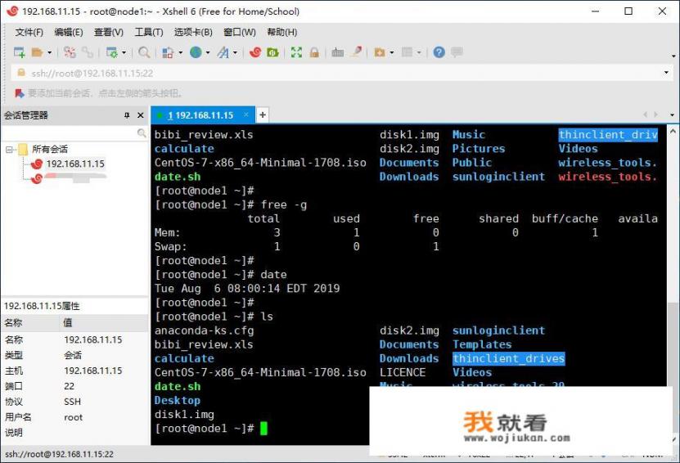Click the 值 column header in properties

click(x=104, y=323)
